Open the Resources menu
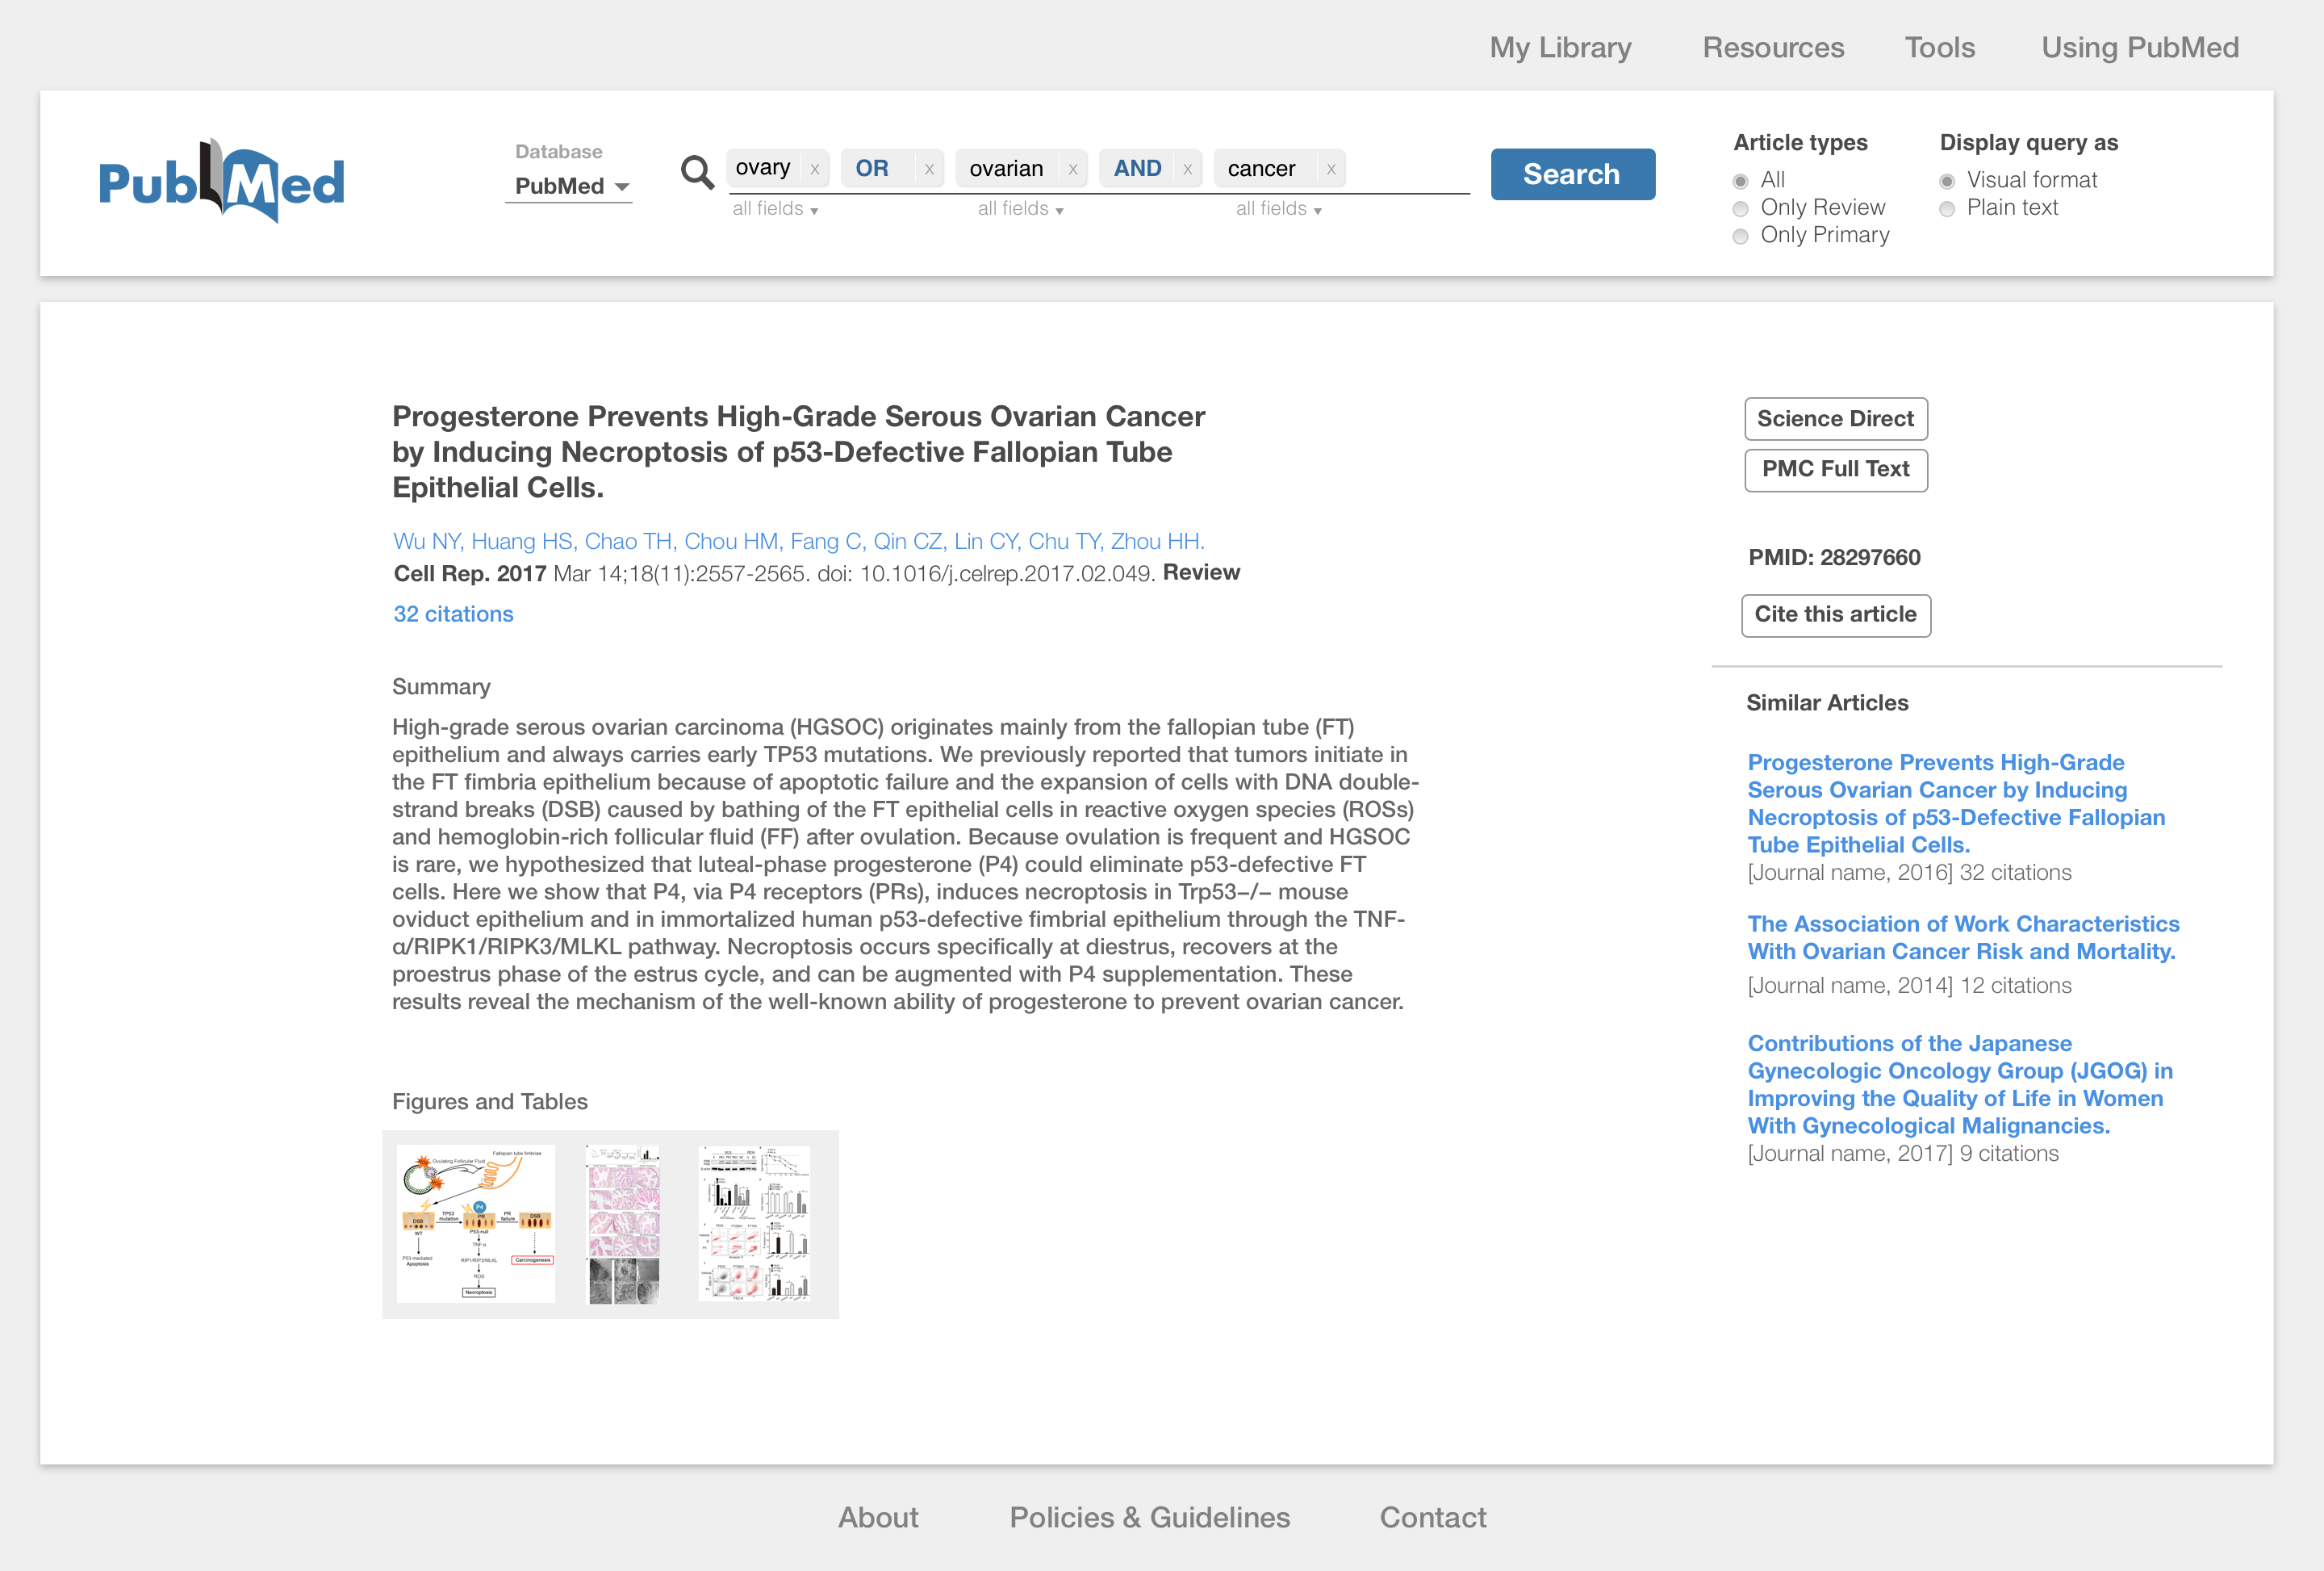The height and width of the screenshot is (1571, 2324). [1773, 47]
